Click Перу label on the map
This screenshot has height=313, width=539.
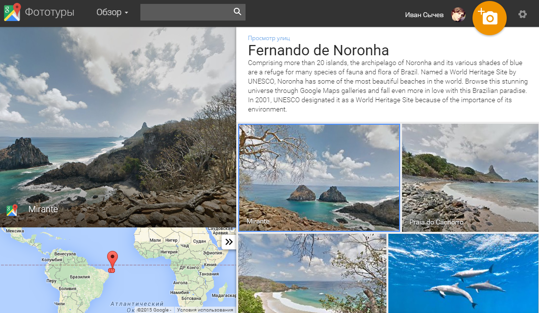pos(51,281)
